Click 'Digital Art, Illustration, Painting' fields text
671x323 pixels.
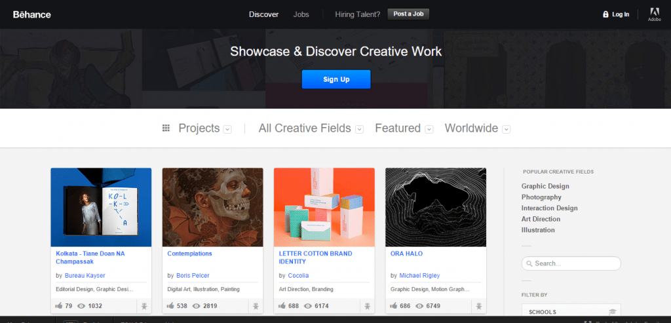pyautogui.click(x=203, y=289)
